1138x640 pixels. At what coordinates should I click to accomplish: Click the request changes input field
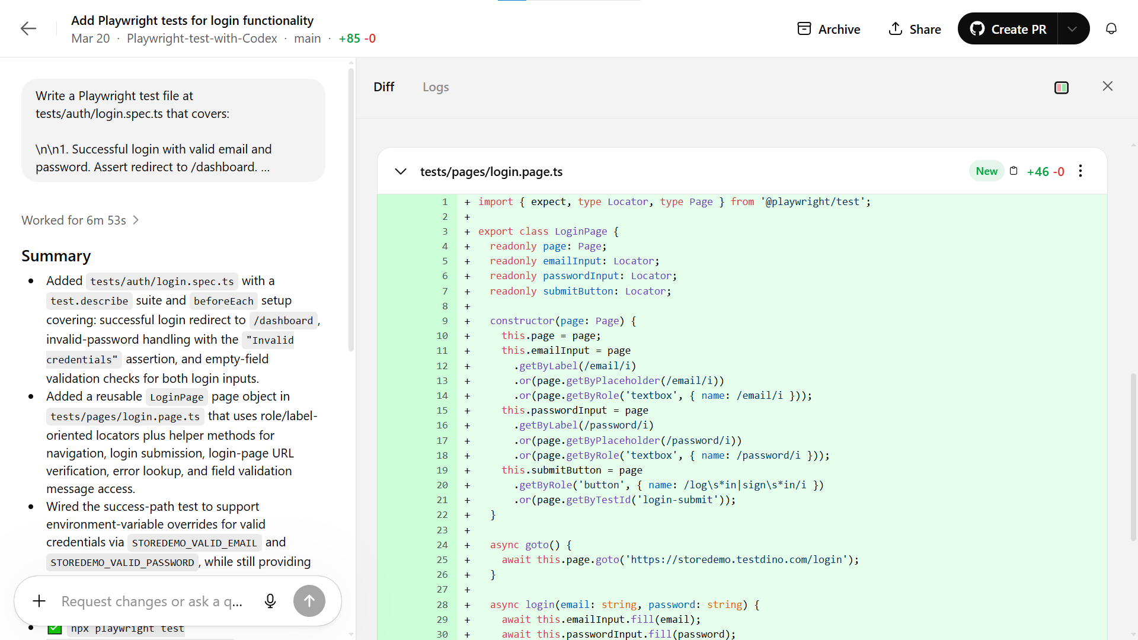(152, 601)
